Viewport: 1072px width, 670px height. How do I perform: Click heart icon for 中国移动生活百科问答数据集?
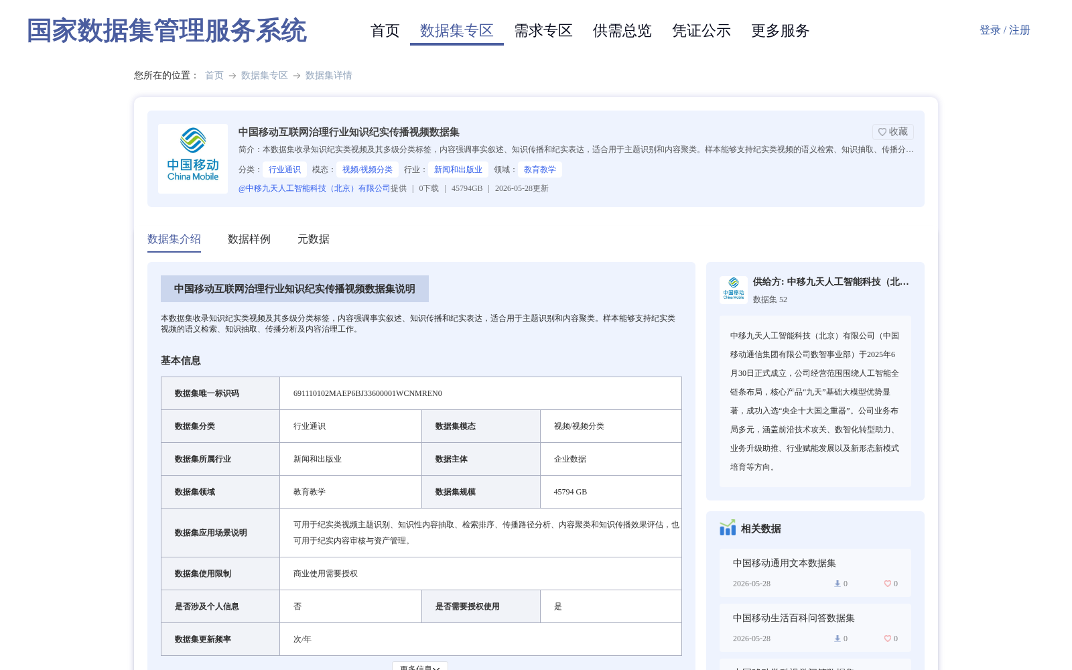click(x=888, y=639)
